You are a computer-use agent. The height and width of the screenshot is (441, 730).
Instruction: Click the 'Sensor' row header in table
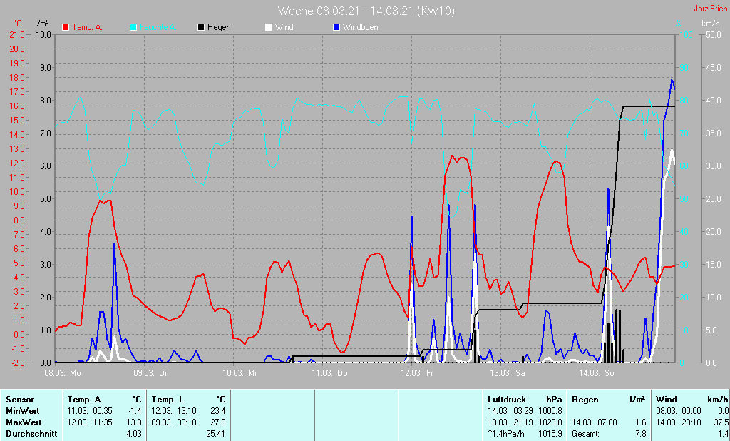(x=19, y=400)
